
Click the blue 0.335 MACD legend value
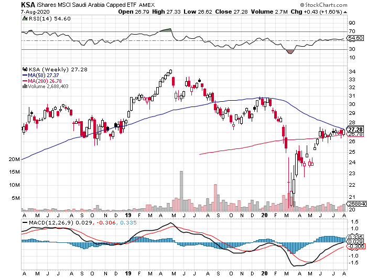(x=128, y=223)
